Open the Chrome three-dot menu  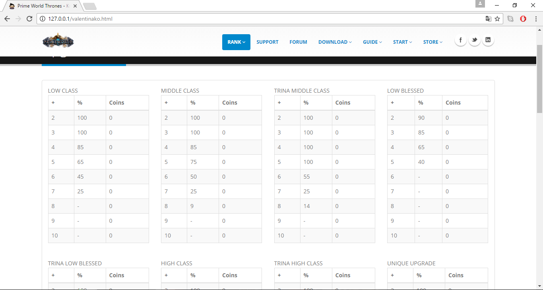pyautogui.click(x=535, y=19)
